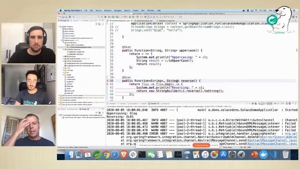The image size is (300, 169).
Task: Select demo-stream project in Package Explorer
Action: (x=69, y=31)
